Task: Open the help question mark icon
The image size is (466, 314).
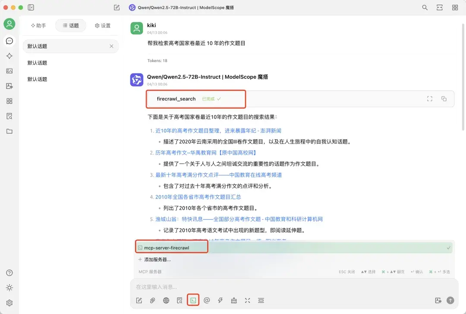Action: (9, 273)
